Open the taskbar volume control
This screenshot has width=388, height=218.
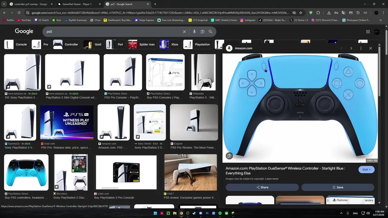(368, 213)
